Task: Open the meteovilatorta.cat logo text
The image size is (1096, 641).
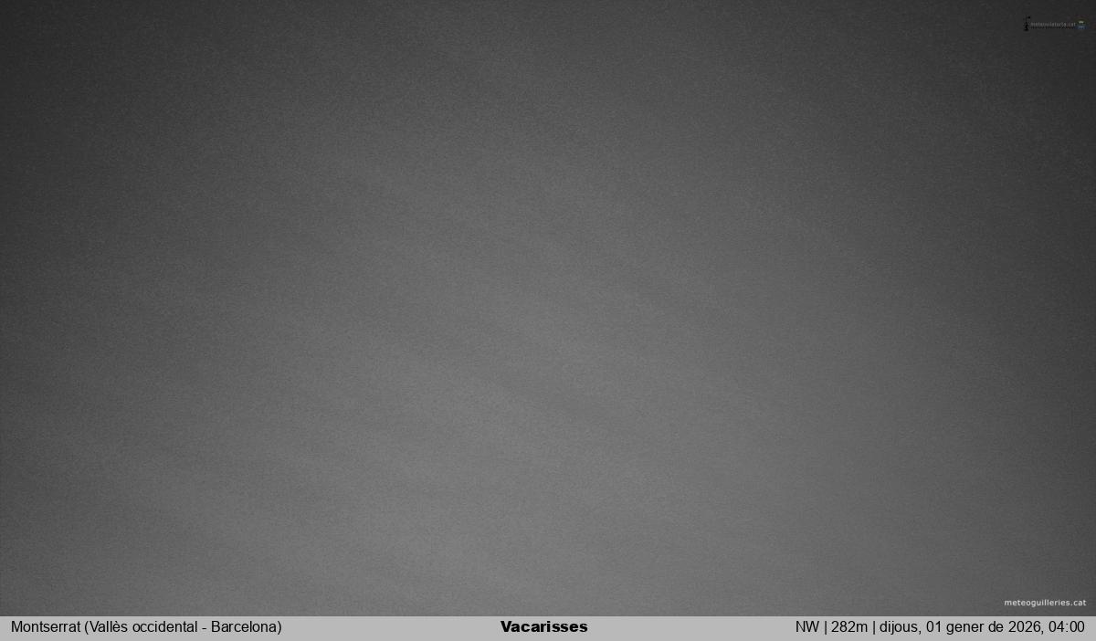Action: coord(1053,26)
